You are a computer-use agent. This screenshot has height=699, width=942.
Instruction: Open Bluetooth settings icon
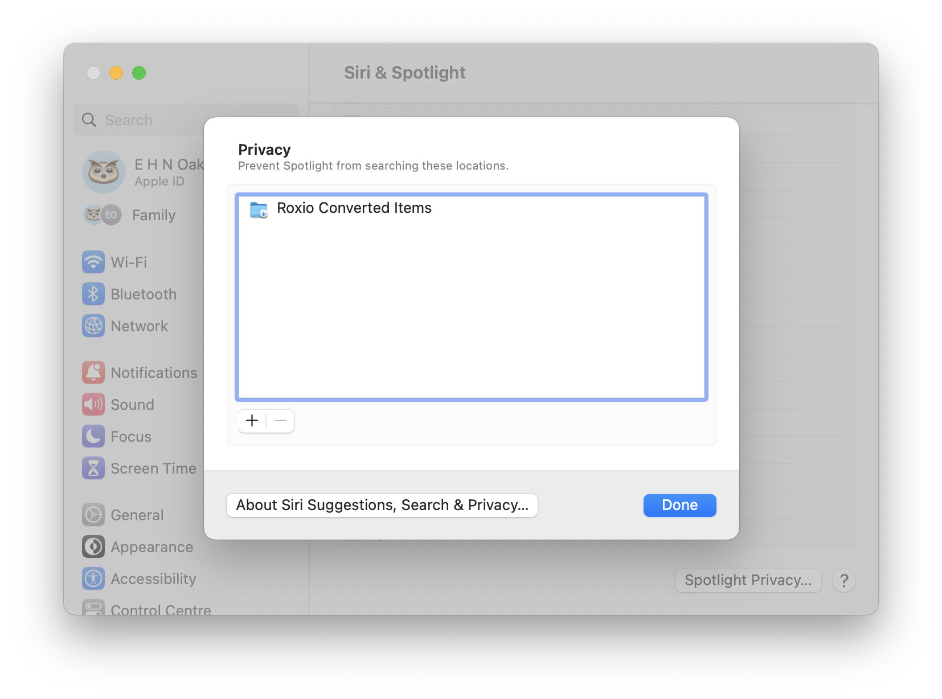[x=93, y=294]
